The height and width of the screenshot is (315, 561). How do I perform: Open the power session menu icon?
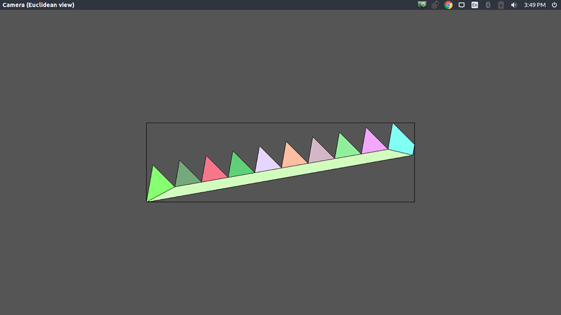coord(554,5)
